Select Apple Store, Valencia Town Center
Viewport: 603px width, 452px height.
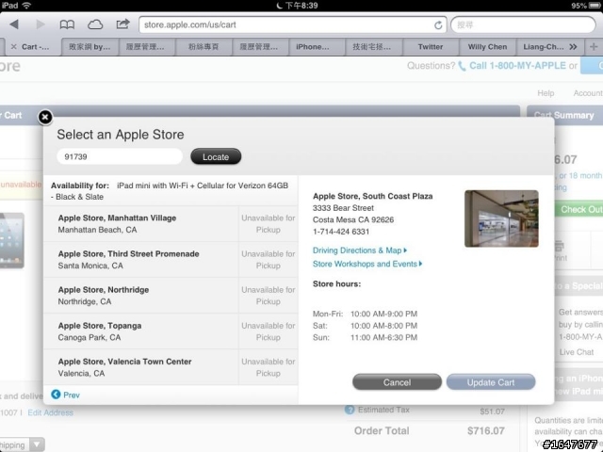[x=171, y=367]
